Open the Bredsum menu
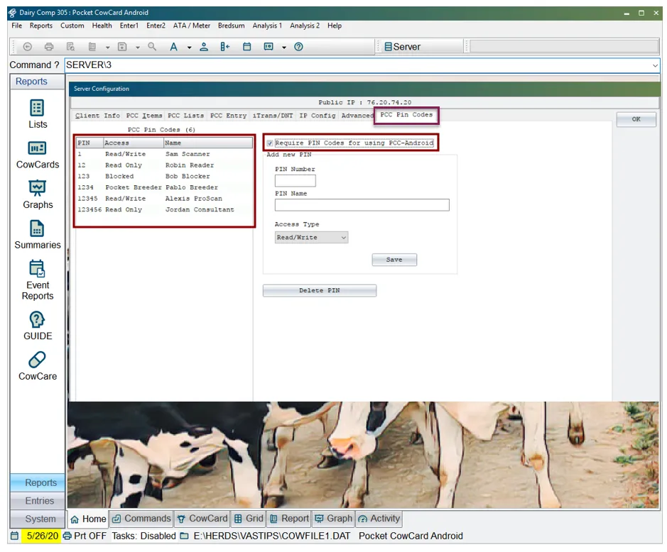 point(231,26)
